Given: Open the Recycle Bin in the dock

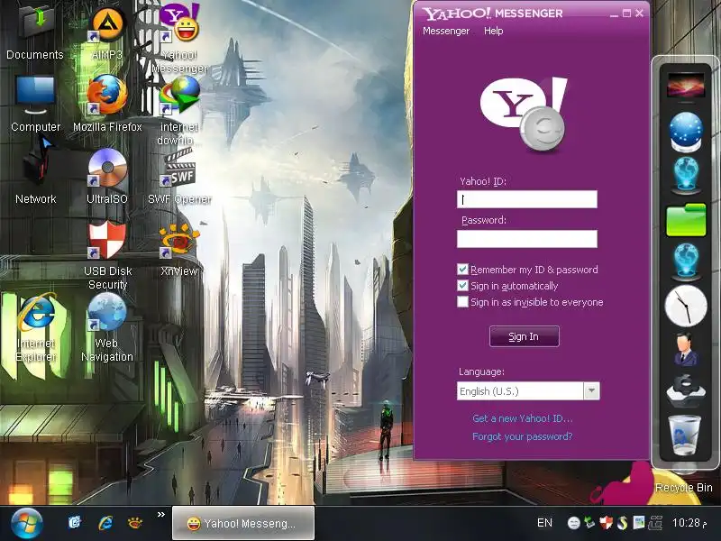Looking at the screenshot, I should (x=685, y=435).
